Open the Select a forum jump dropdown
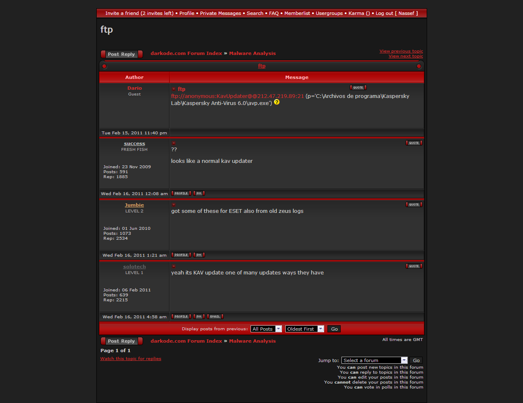Screen dimensions: 523x403 click(374, 360)
